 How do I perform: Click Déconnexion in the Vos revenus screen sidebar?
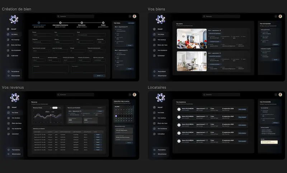click(14, 154)
